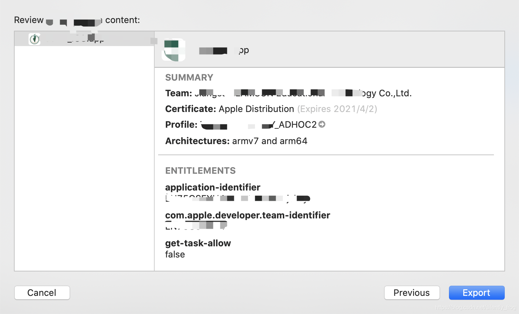519x314 pixels.
Task: Go back with the Previous button
Action: coord(412,293)
